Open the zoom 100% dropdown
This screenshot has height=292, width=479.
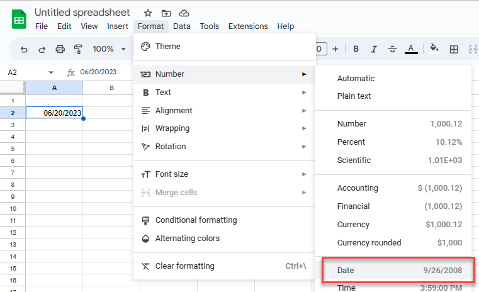[x=111, y=49]
